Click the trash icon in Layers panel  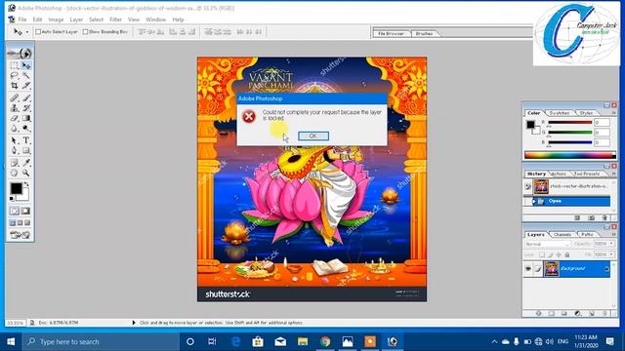pos(604,314)
